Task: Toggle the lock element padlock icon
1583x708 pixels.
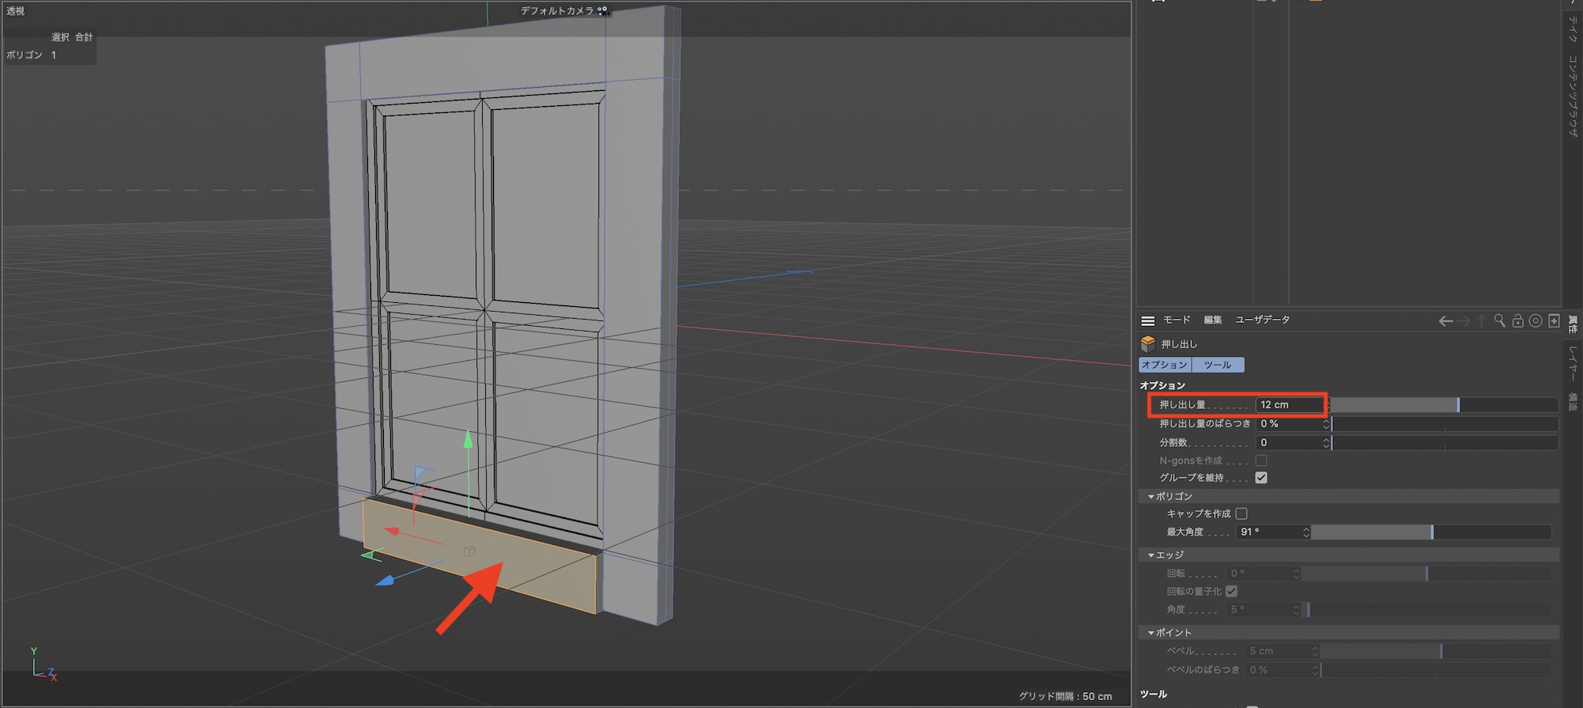Action: point(1517,320)
